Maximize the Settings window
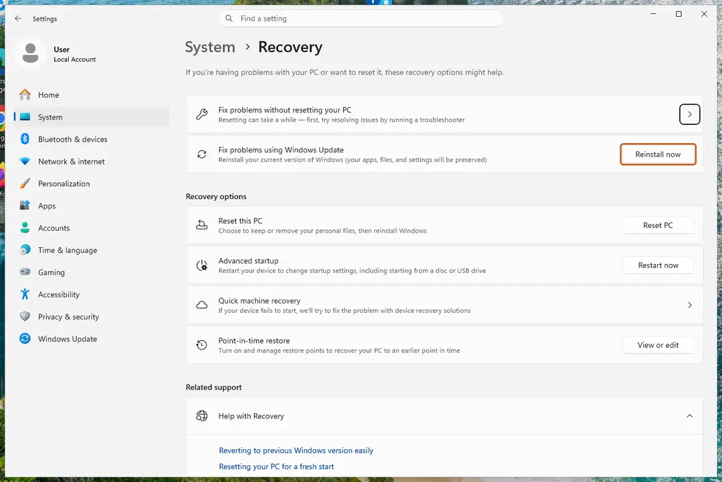The width and height of the screenshot is (722, 482). (679, 14)
